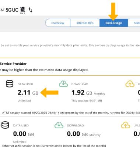Open the Internet Info tab
This screenshot has height=147, width=140.
[85, 23]
